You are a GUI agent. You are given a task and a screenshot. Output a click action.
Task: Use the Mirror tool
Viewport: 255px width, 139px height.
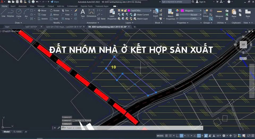click(x=54, y=15)
